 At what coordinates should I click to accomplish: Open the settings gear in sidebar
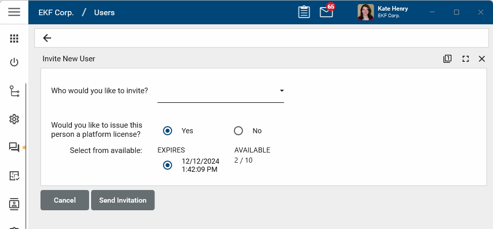(14, 119)
